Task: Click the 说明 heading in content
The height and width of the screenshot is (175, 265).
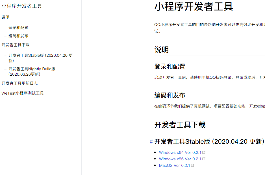Action: [162, 50]
